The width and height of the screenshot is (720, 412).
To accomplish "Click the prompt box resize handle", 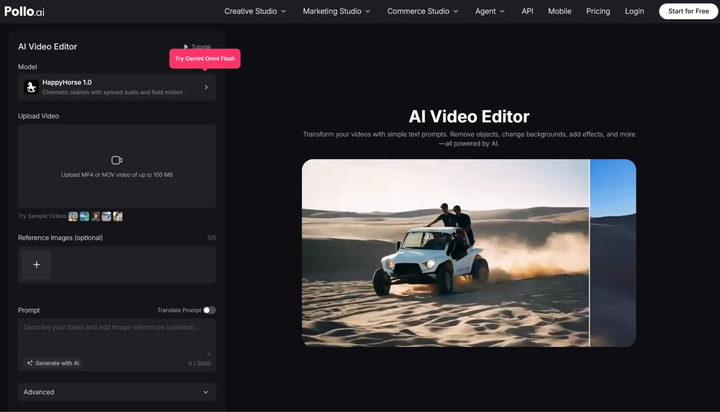I will click(x=208, y=354).
